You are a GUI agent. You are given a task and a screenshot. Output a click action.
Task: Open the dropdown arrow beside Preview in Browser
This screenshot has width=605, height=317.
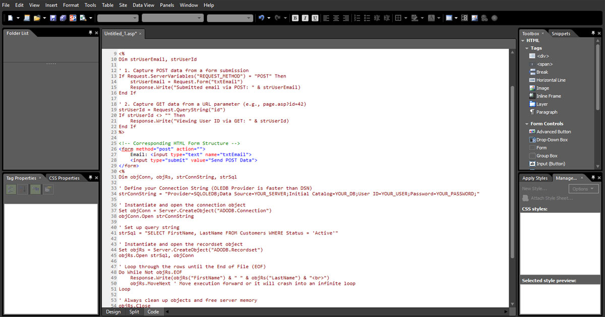tap(91, 18)
